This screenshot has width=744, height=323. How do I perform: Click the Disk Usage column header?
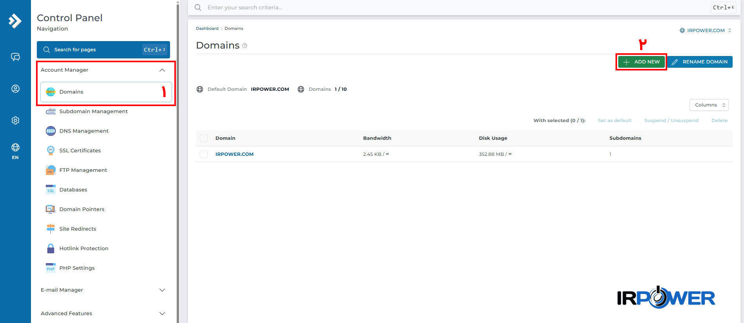[493, 138]
